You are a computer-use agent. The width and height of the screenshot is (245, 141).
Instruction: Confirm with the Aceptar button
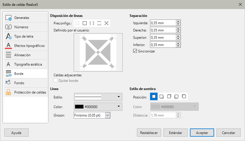202,133
